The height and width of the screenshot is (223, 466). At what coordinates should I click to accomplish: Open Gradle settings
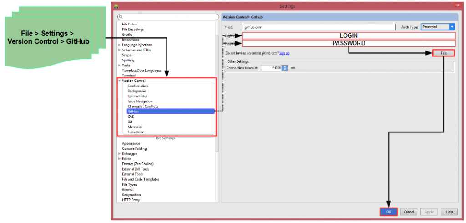click(x=127, y=35)
